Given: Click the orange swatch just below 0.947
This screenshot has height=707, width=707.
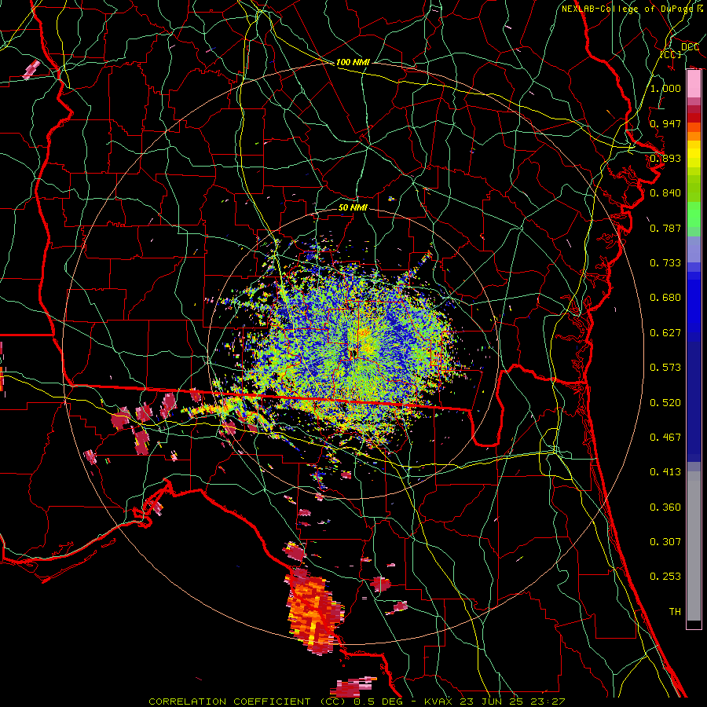Looking at the screenshot, I should (694, 127).
